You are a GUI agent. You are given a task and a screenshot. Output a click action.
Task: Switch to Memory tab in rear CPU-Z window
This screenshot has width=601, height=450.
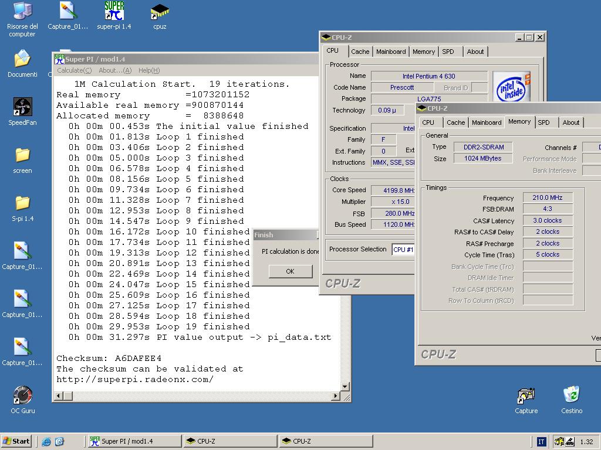pos(424,52)
